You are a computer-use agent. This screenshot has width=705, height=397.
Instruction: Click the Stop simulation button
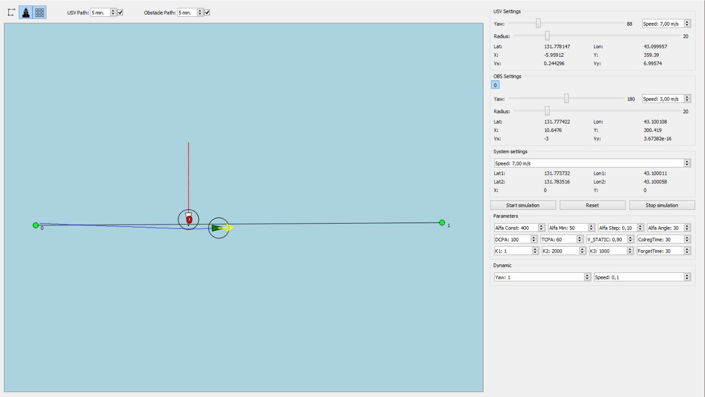coord(662,205)
